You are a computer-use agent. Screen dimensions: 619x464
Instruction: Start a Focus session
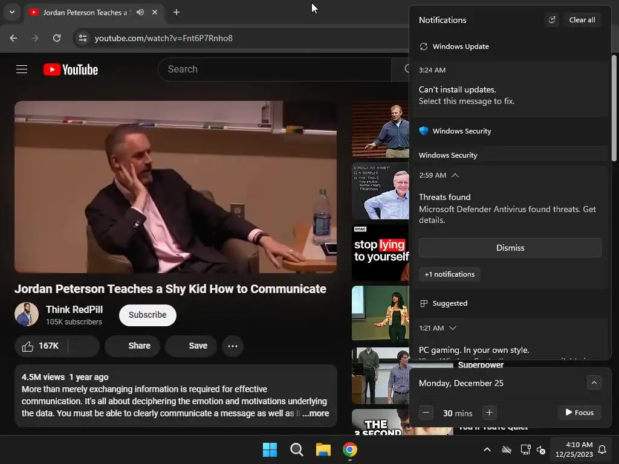[x=580, y=413]
